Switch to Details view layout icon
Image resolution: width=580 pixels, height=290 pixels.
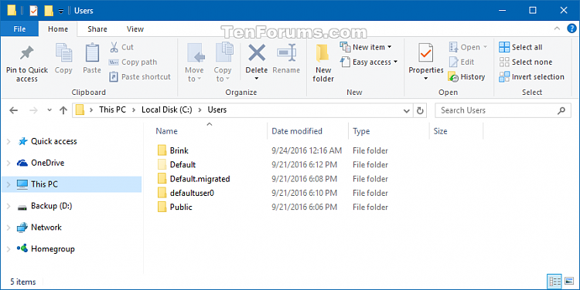coord(554,282)
